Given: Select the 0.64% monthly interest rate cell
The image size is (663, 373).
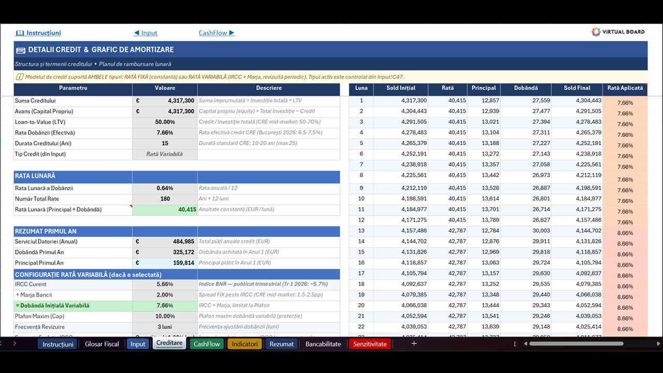Looking at the screenshot, I should click(x=165, y=188).
